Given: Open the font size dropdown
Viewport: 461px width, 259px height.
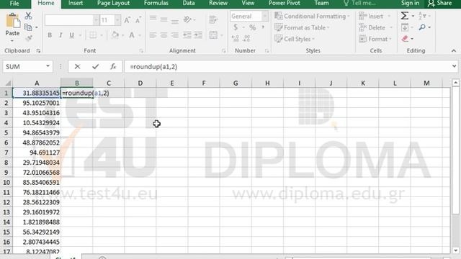Looking at the screenshot, I should click(117, 20).
